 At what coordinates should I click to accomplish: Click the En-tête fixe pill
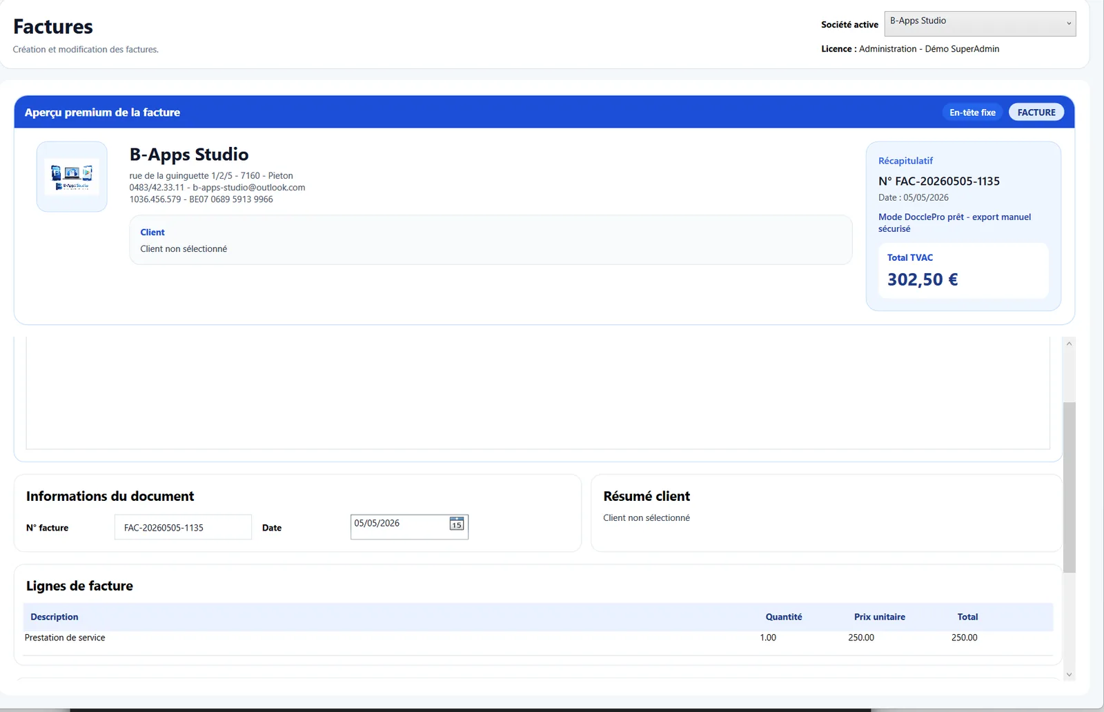(972, 112)
